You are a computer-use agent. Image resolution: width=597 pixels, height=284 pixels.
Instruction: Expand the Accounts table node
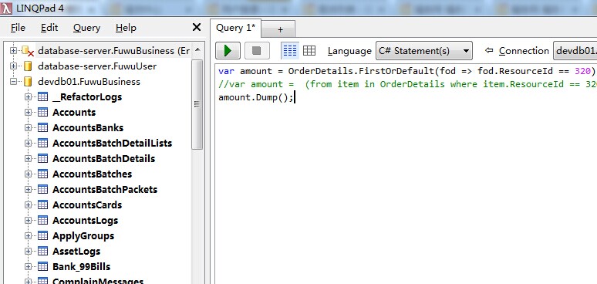[28, 113]
